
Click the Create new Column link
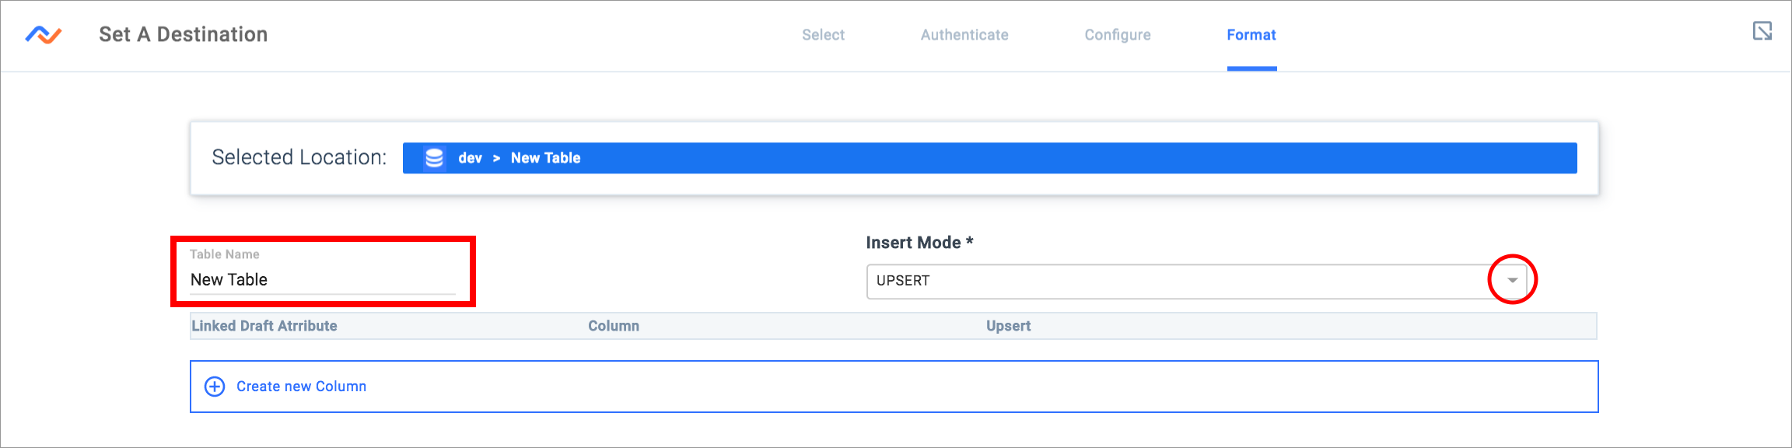[x=301, y=387]
